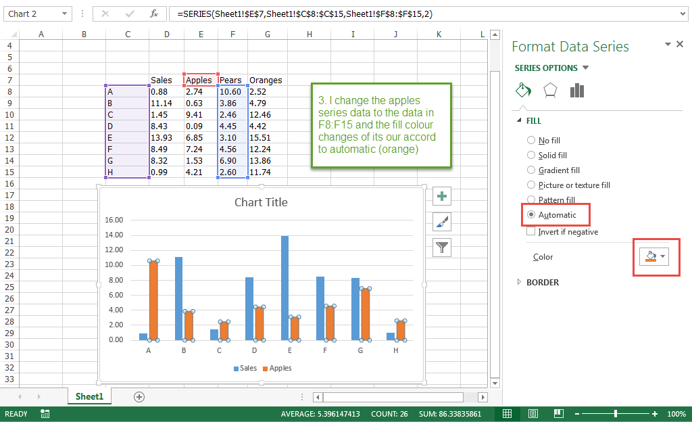Expand the formula bar with chevron

[683, 14]
